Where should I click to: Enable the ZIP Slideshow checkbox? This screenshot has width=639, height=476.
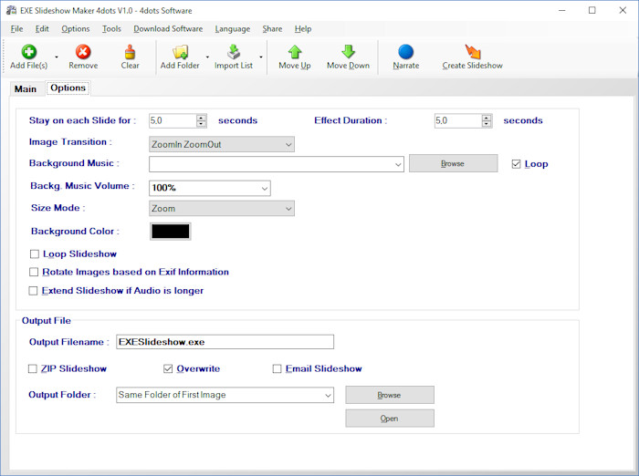click(33, 369)
